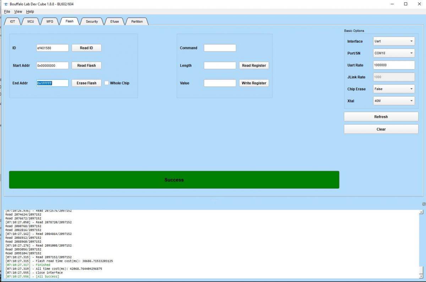Click the 'close interface' log line
Screen dimensions: 426x282
[34, 273]
